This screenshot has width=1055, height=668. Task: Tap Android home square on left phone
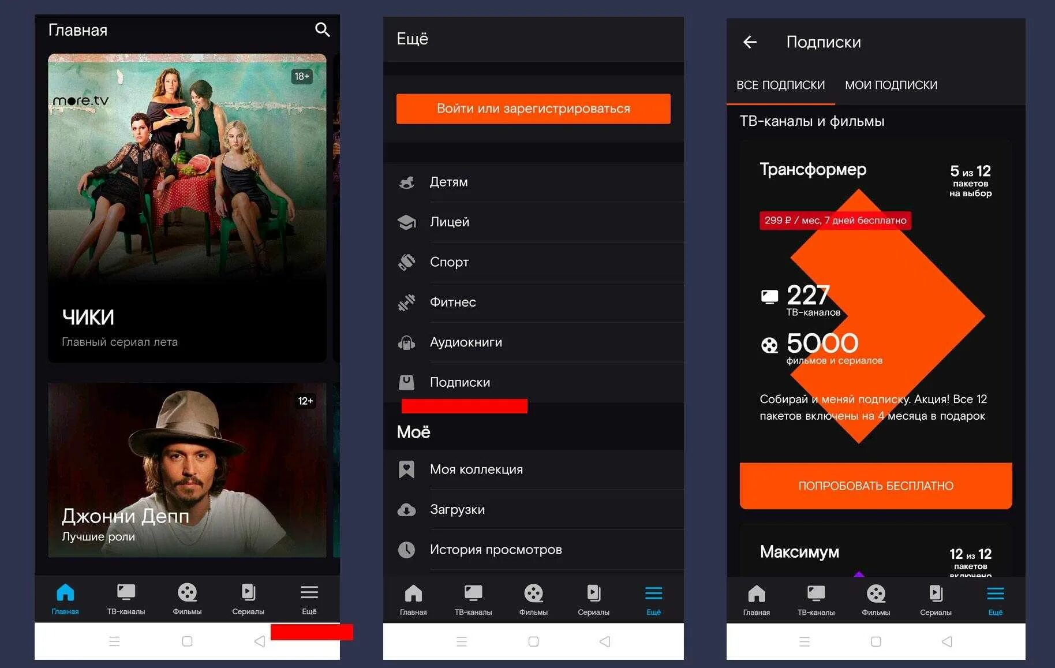[x=187, y=641]
